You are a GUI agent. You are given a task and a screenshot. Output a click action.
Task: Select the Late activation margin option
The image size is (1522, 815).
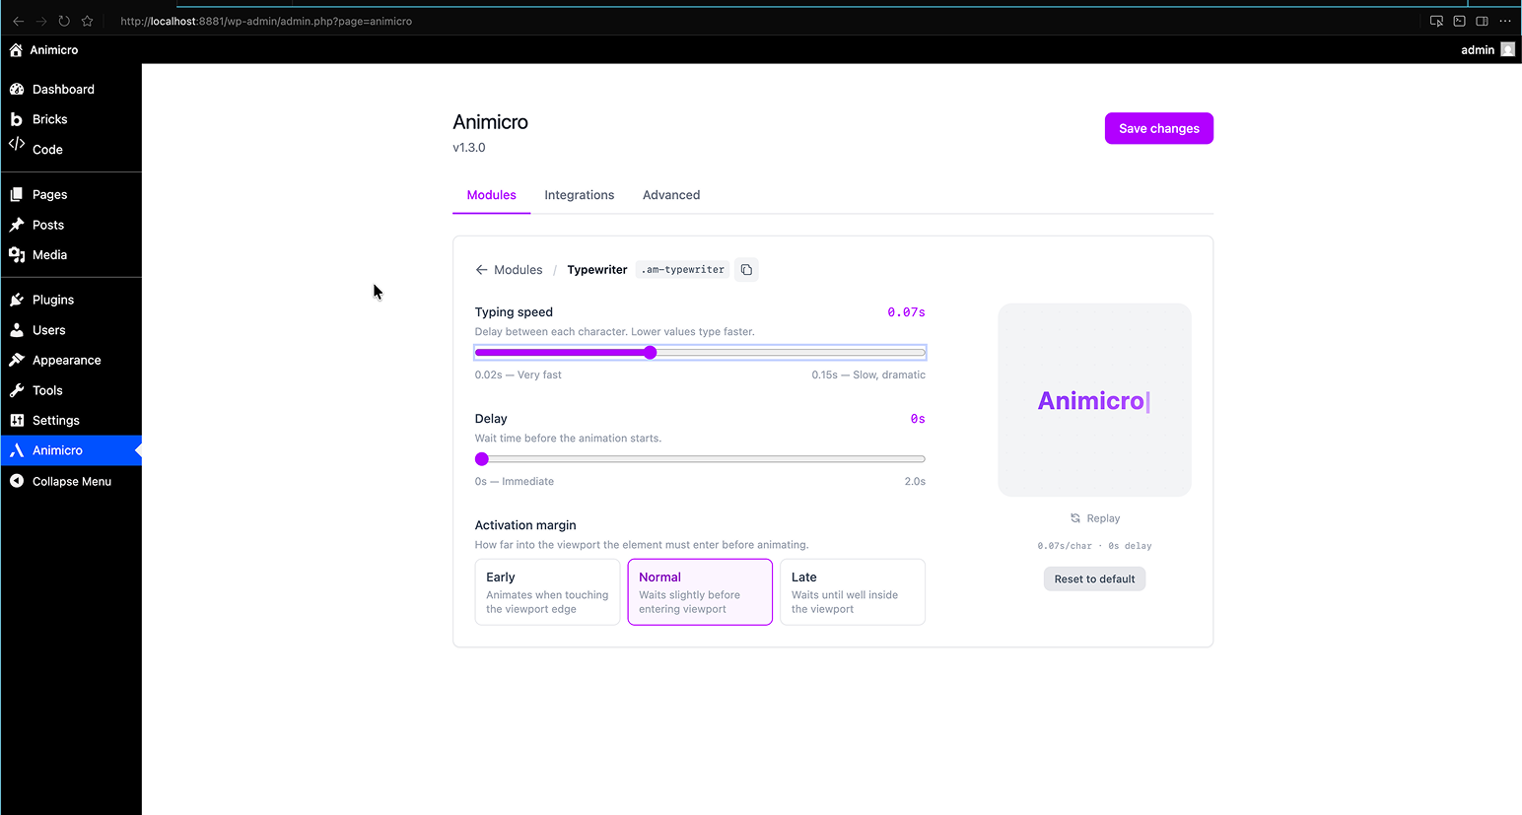click(x=852, y=591)
